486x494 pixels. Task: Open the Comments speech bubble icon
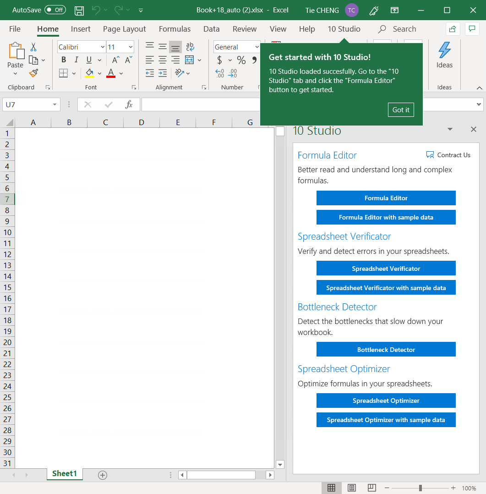[x=472, y=29]
